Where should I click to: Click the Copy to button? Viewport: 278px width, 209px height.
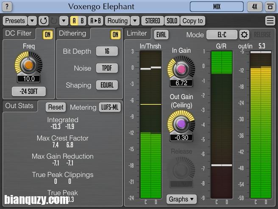point(192,21)
